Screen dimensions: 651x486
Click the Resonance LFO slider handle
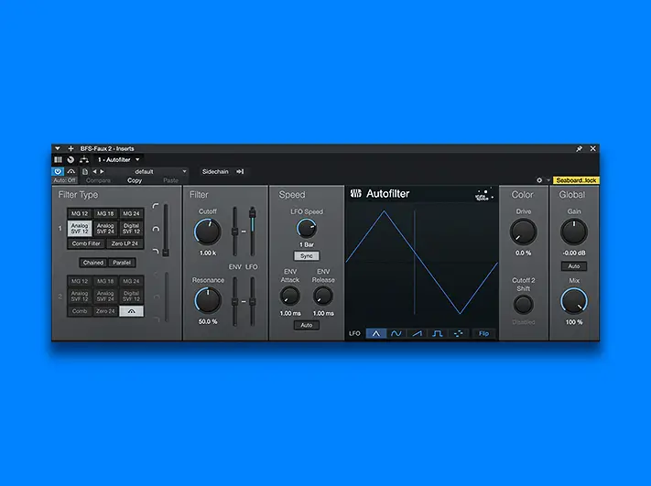pyautogui.click(x=252, y=302)
